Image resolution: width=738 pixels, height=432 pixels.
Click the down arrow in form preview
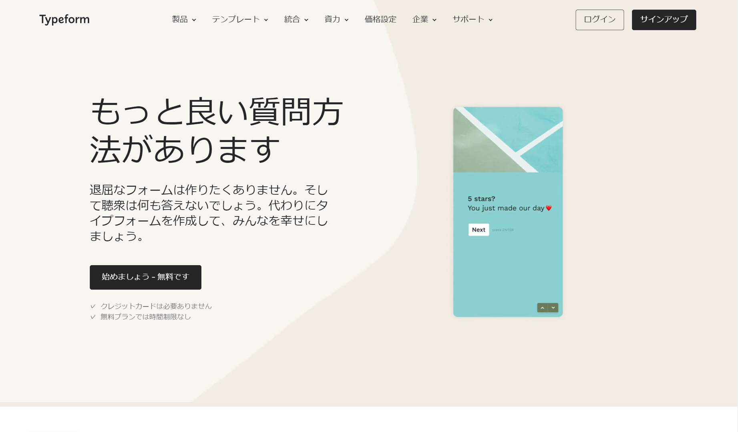(x=553, y=308)
